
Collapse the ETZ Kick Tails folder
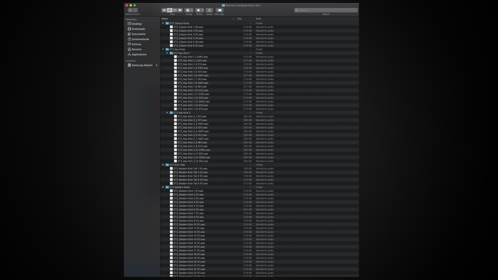tap(163, 165)
